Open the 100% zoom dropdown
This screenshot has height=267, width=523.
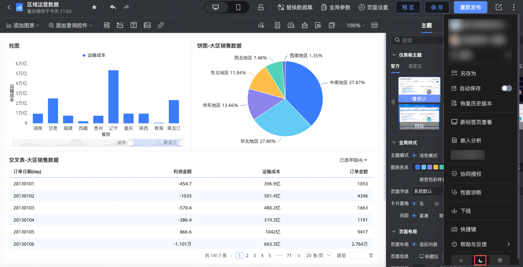[x=355, y=25]
